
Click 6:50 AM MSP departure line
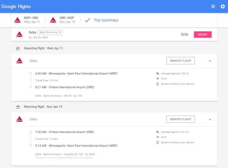click(76, 74)
